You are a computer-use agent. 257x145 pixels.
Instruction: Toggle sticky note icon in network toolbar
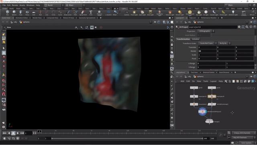point(249,81)
